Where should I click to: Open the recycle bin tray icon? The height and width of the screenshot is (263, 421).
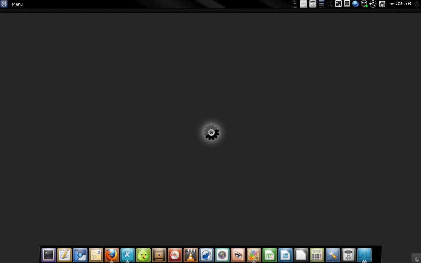[313, 4]
